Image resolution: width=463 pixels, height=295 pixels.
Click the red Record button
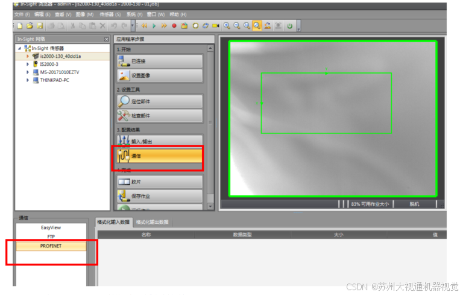point(174,26)
